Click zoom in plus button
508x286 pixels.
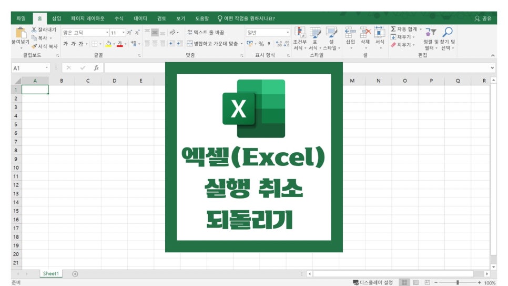tap(479, 282)
